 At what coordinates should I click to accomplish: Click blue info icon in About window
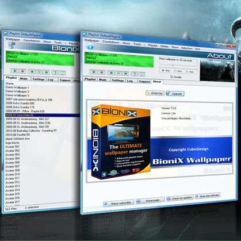90,47
